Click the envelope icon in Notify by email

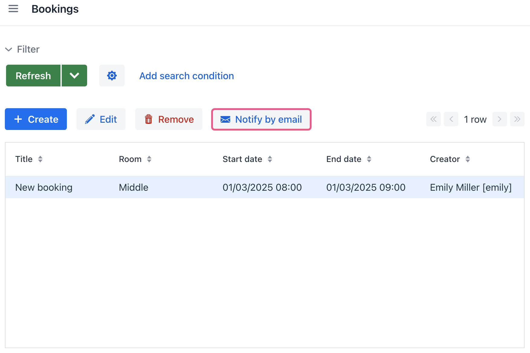click(x=225, y=119)
